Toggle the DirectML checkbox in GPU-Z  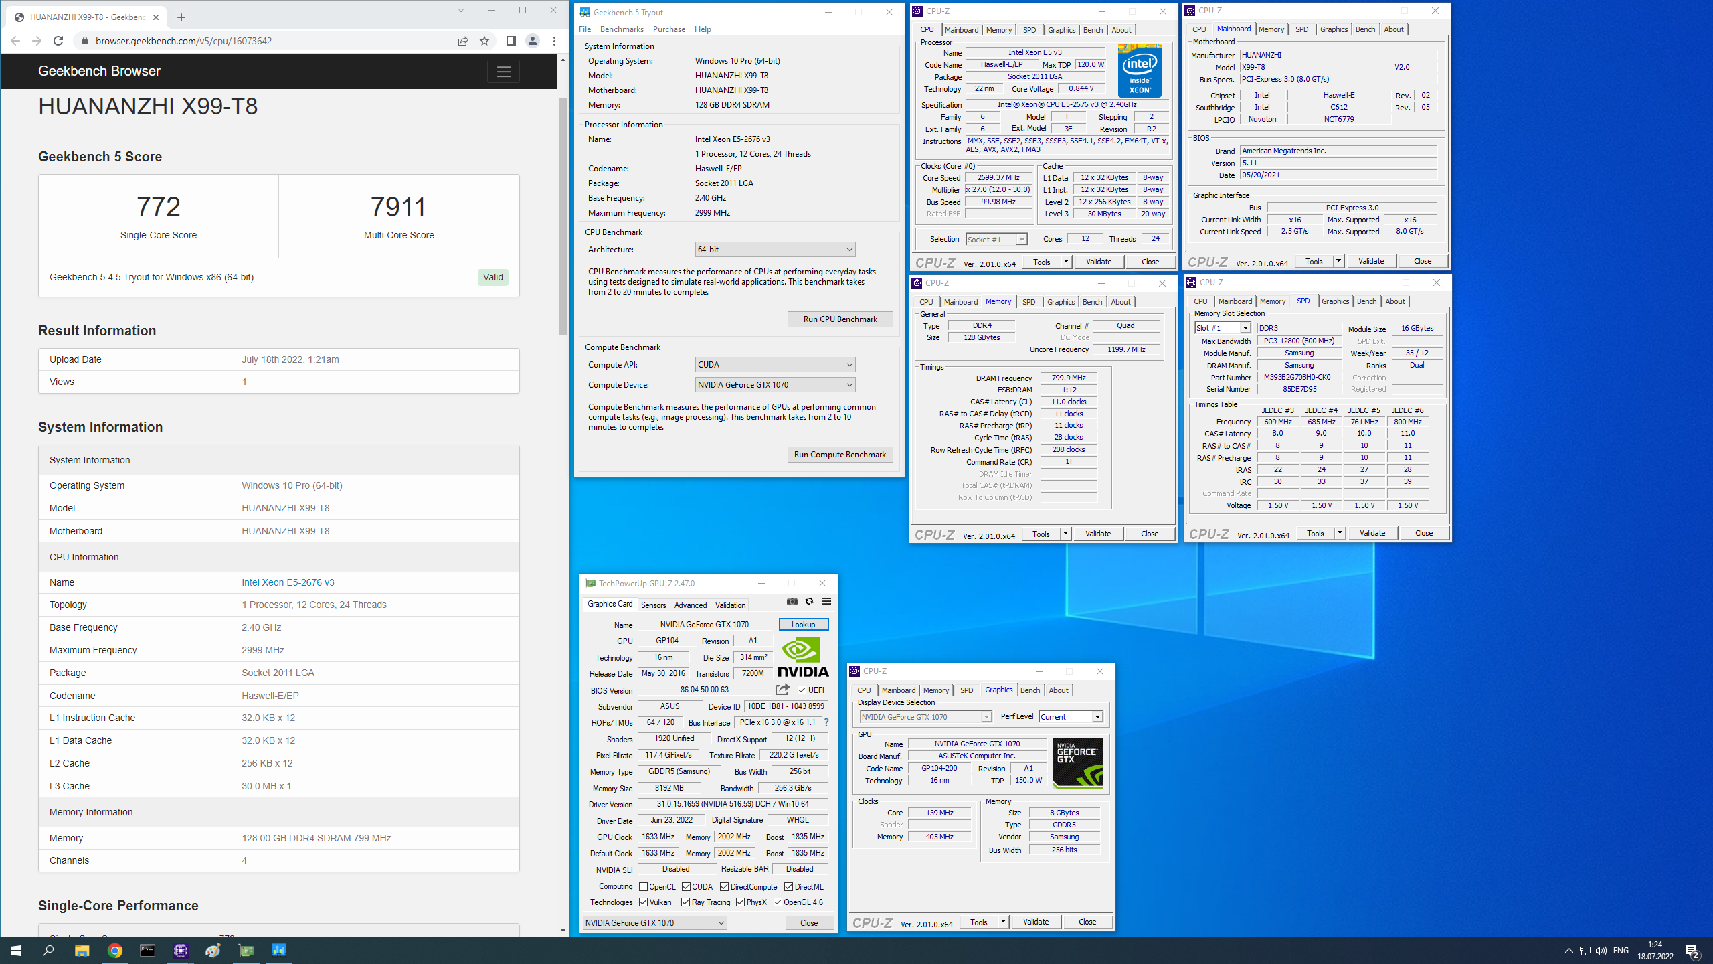pos(788,886)
